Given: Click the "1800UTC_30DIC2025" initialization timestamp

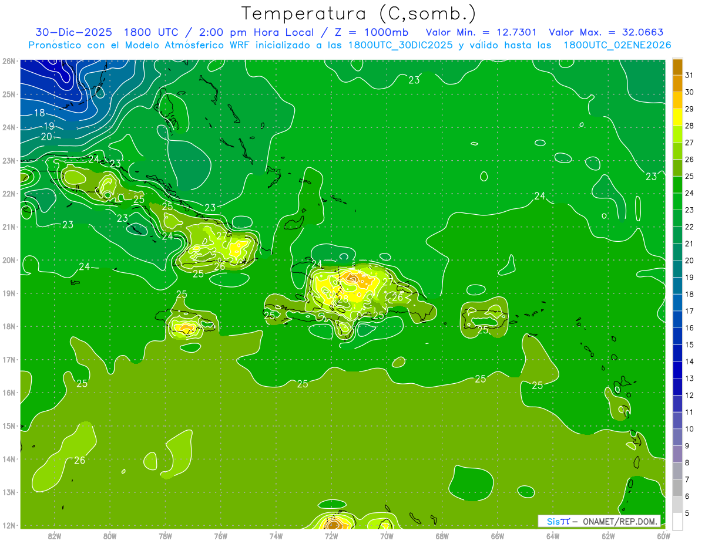Looking at the screenshot, I should tap(399, 45).
